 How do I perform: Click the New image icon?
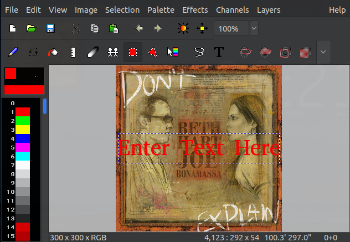click(13, 28)
